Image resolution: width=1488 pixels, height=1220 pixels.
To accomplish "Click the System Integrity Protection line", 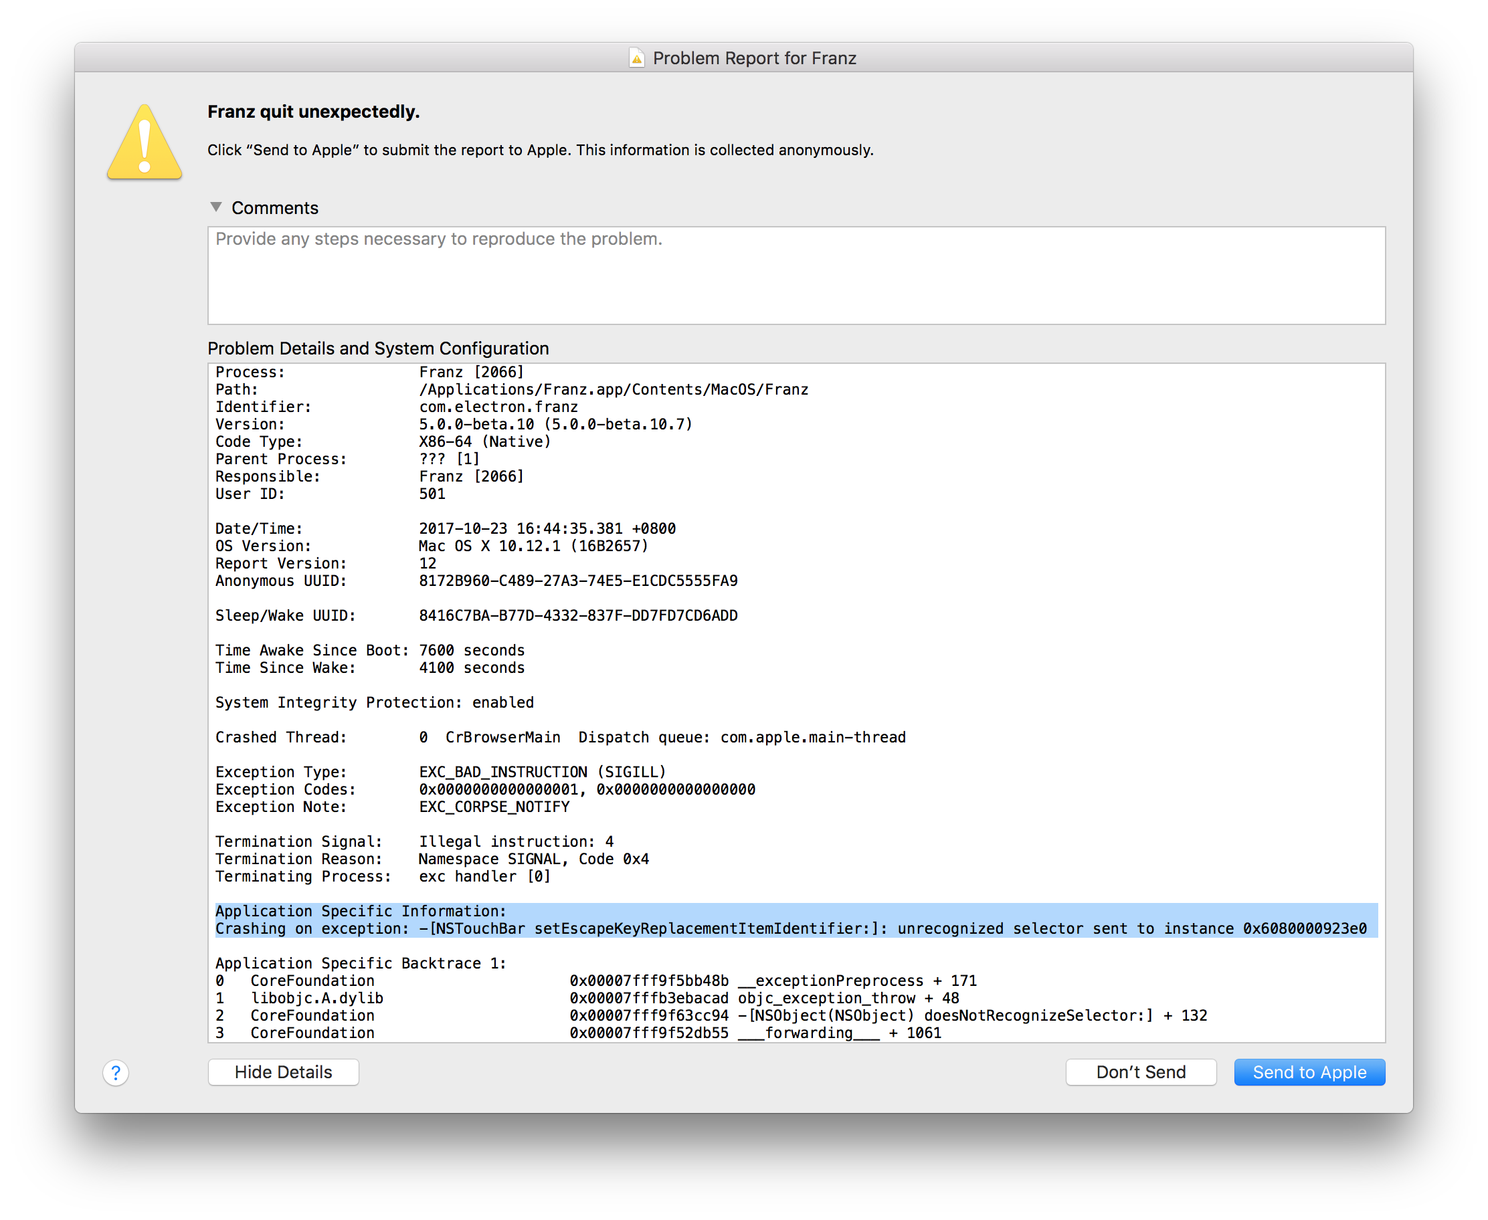I will (x=375, y=703).
